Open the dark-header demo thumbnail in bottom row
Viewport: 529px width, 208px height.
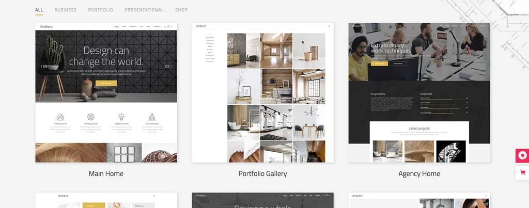point(262,201)
